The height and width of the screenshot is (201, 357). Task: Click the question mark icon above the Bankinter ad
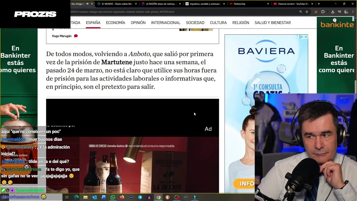(x=335, y=20)
